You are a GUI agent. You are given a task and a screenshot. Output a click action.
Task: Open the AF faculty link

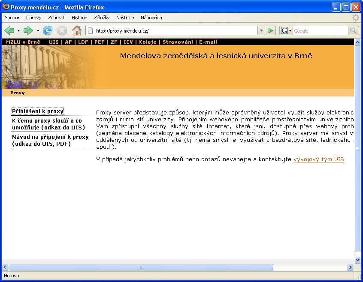[x=68, y=42]
